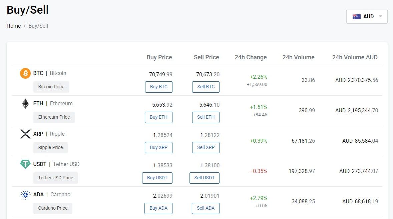Go to Home breadcrumb link

[x=14, y=26]
